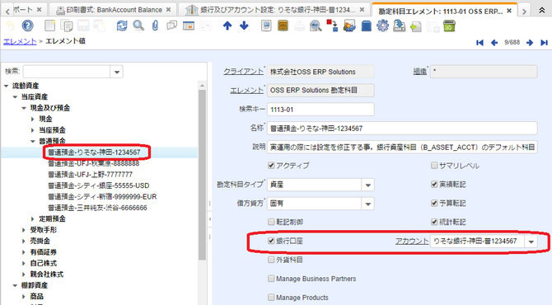Open the tree 検索 combobox arrow
The height and width of the screenshot is (305, 552).
(x=116, y=73)
